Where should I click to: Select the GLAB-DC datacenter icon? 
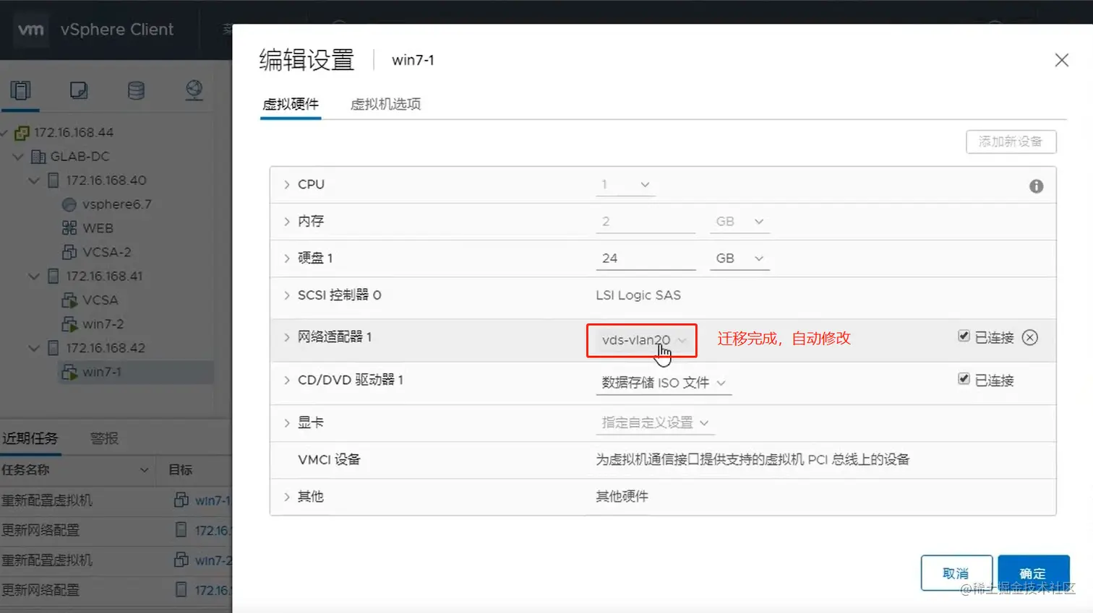[38, 157]
